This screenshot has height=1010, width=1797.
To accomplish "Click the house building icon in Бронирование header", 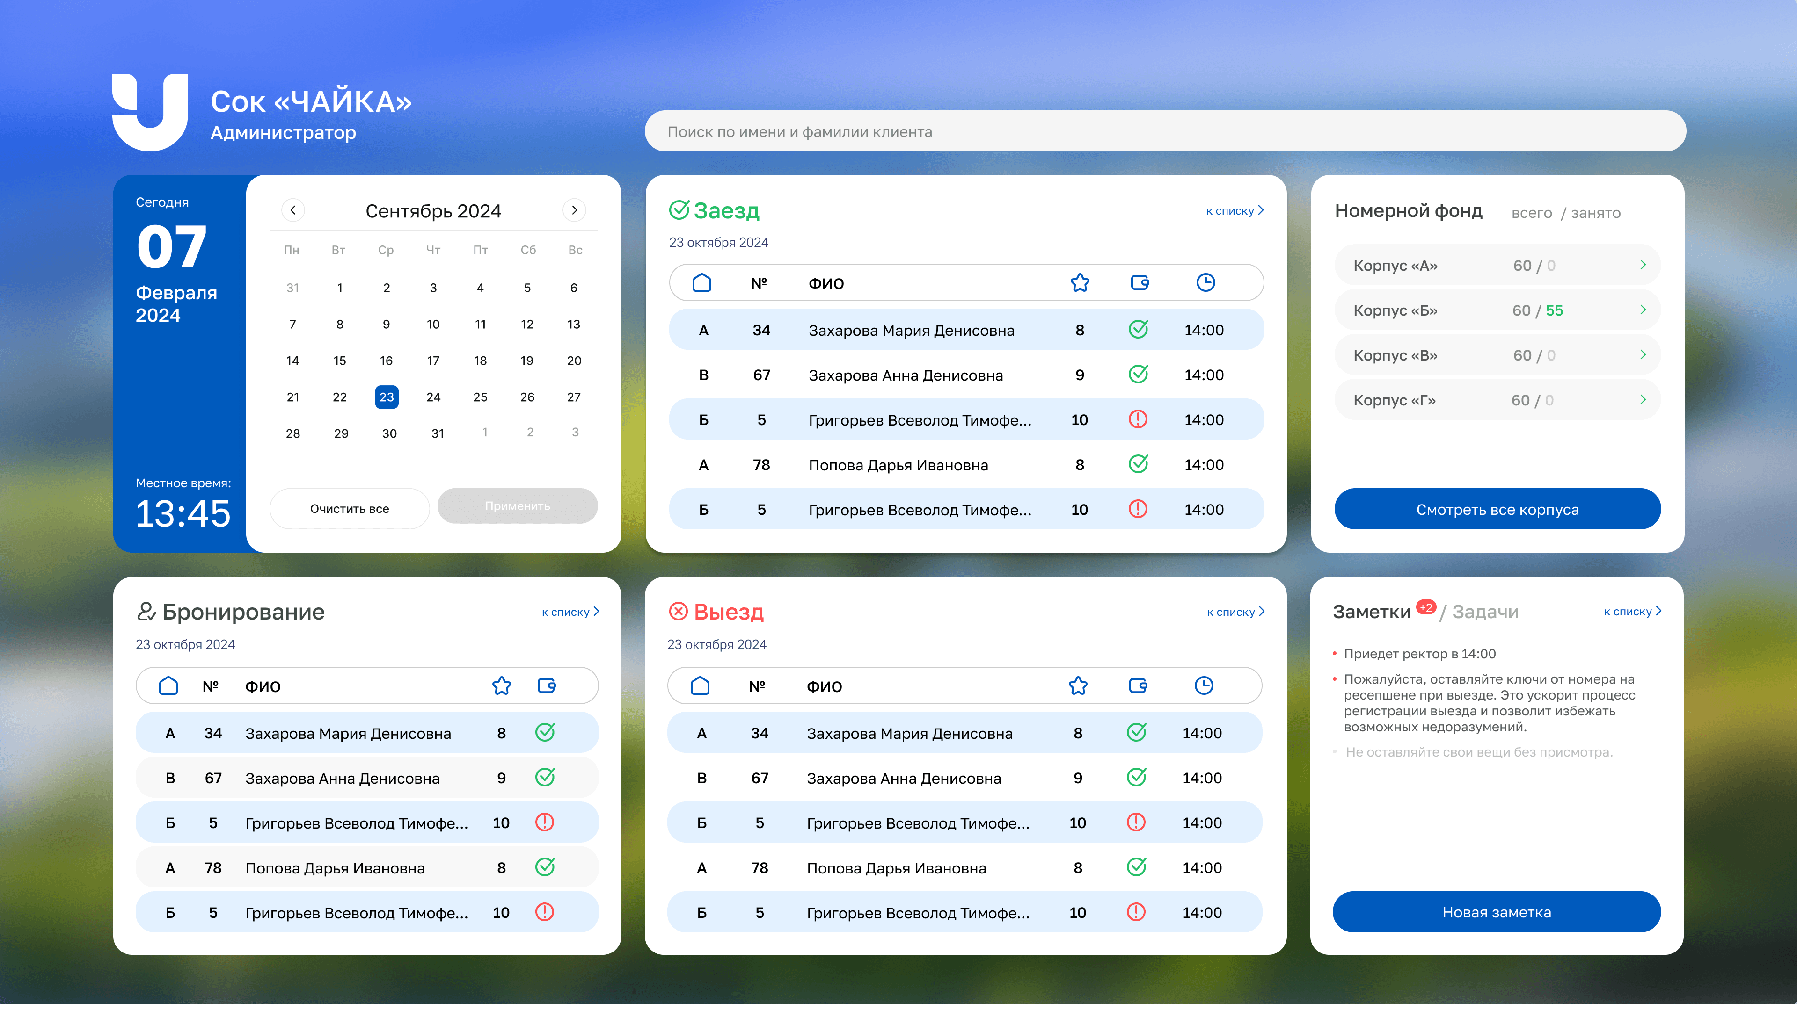I will 168,685.
